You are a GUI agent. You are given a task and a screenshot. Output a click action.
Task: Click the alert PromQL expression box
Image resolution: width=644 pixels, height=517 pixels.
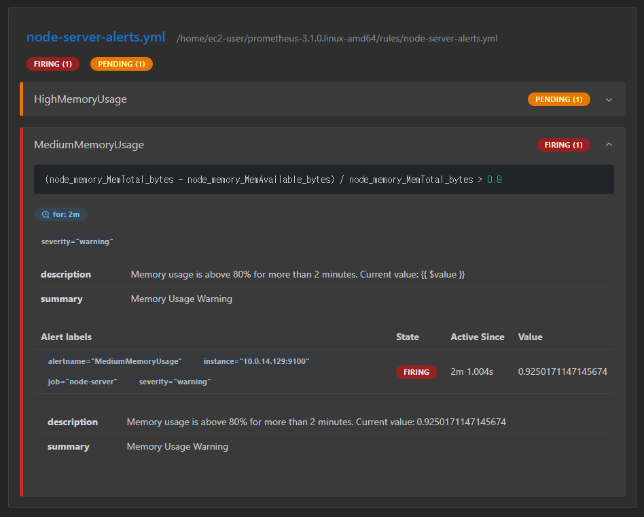click(x=323, y=180)
